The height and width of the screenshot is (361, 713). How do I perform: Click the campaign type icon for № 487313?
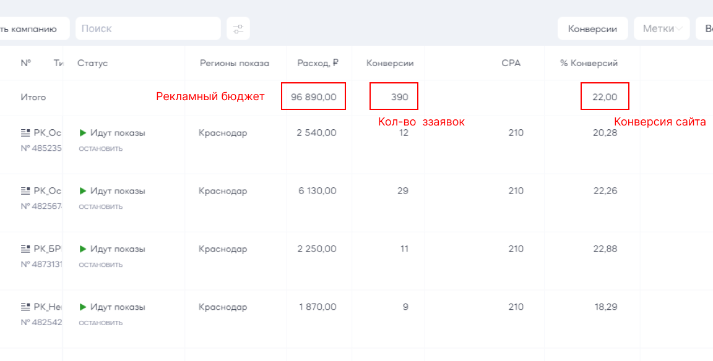tap(25, 249)
